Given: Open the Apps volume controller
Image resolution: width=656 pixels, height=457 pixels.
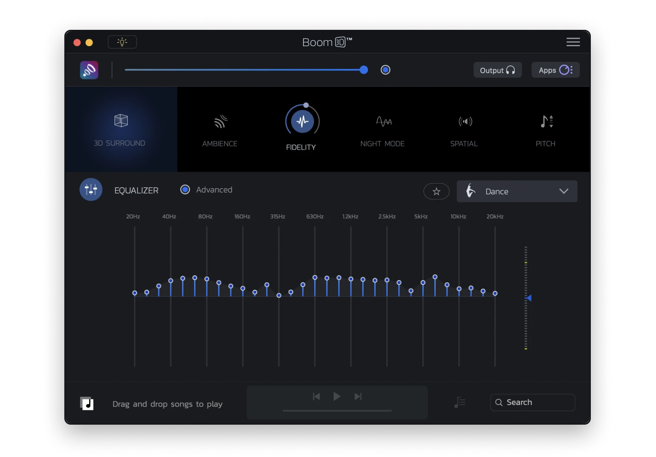Looking at the screenshot, I should coord(555,70).
